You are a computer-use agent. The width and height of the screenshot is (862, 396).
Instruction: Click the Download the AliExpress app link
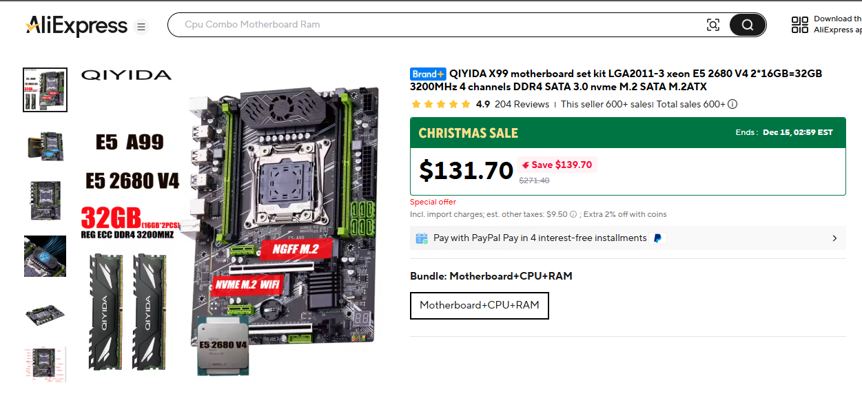point(837,25)
